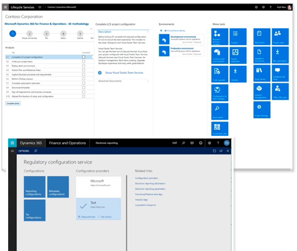297x251 pixels.
Task: Check Publish Plan and Milestone Dates task
Action: point(84,70)
